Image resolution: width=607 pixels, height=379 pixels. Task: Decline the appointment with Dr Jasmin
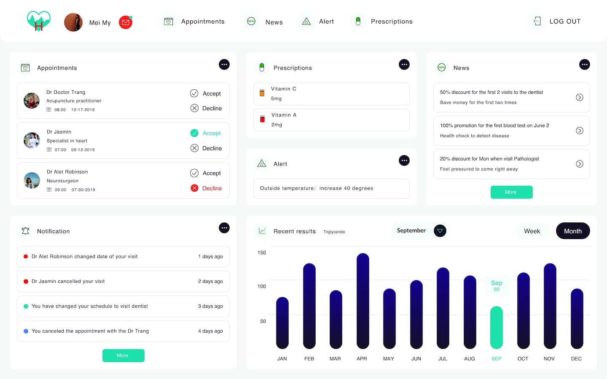tap(206, 148)
